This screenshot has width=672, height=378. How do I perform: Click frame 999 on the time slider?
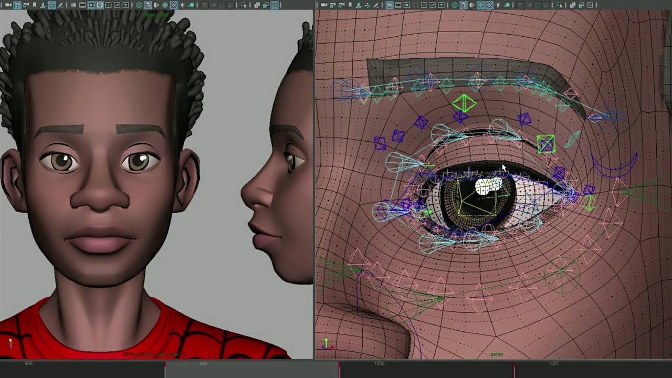tap(203, 363)
